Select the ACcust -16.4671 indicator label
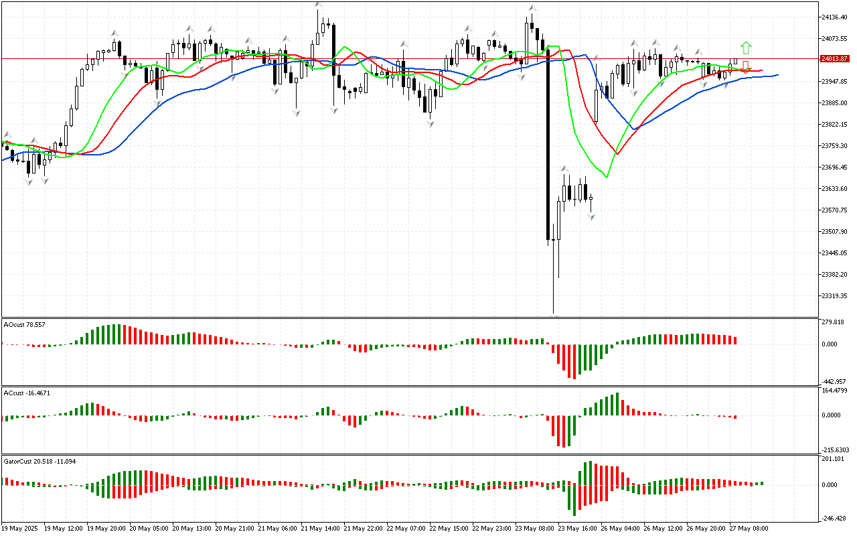The image size is (857, 536). point(27,393)
